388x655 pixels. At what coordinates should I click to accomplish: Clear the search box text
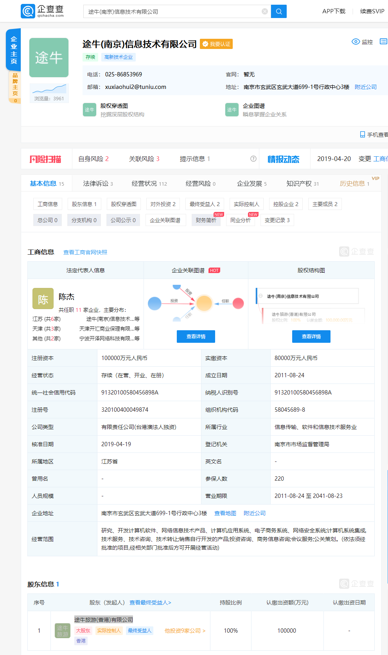pyautogui.click(x=265, y=11)
